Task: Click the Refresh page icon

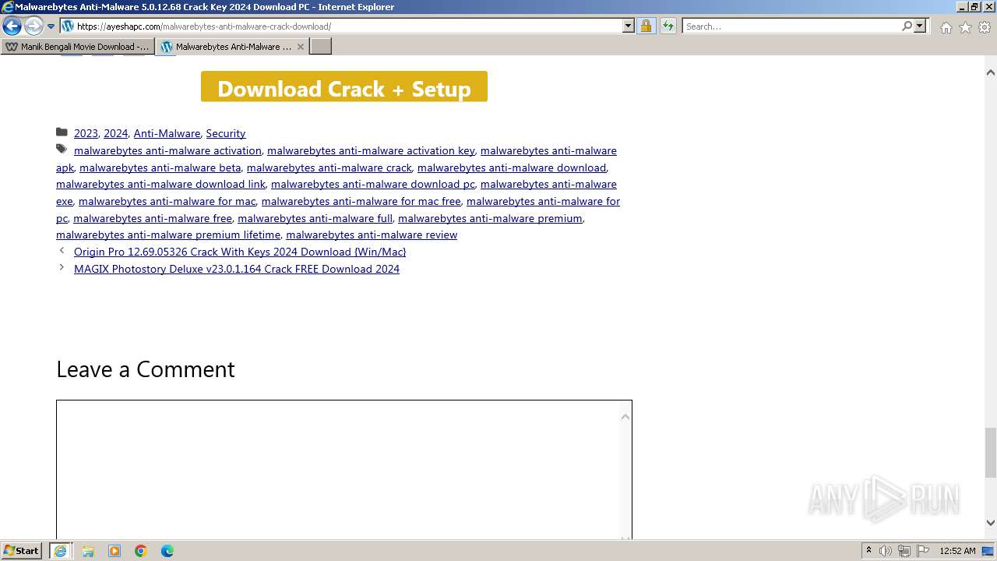Action: pyautogui.click(x=668, y=26)
